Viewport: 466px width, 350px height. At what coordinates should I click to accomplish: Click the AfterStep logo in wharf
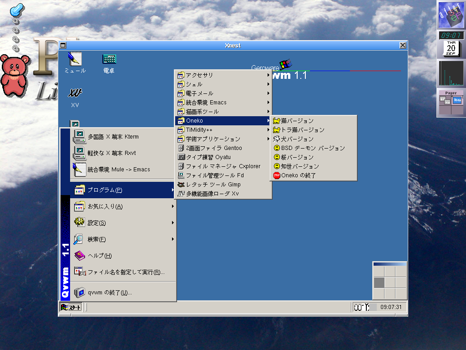tap(451, 15)
